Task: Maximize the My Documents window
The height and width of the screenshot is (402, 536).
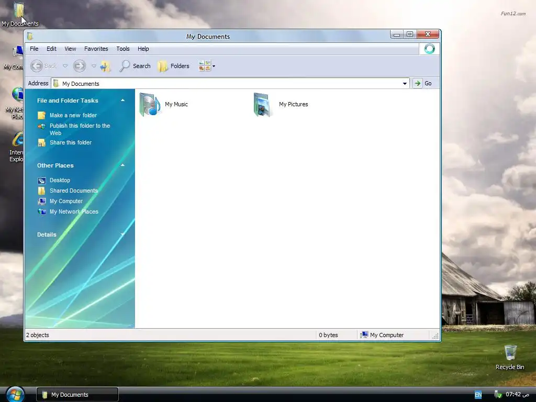Action: pos(409,34)
